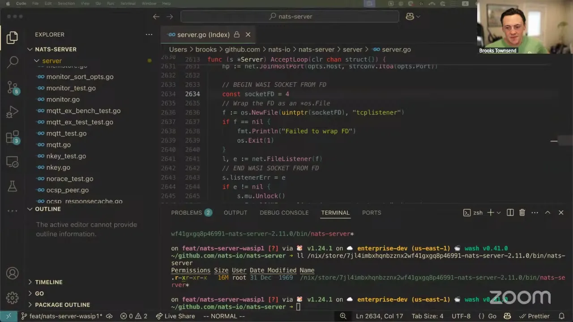Kill terminal with the trash icon
573x322 pixels.
(x=522, y=212)
